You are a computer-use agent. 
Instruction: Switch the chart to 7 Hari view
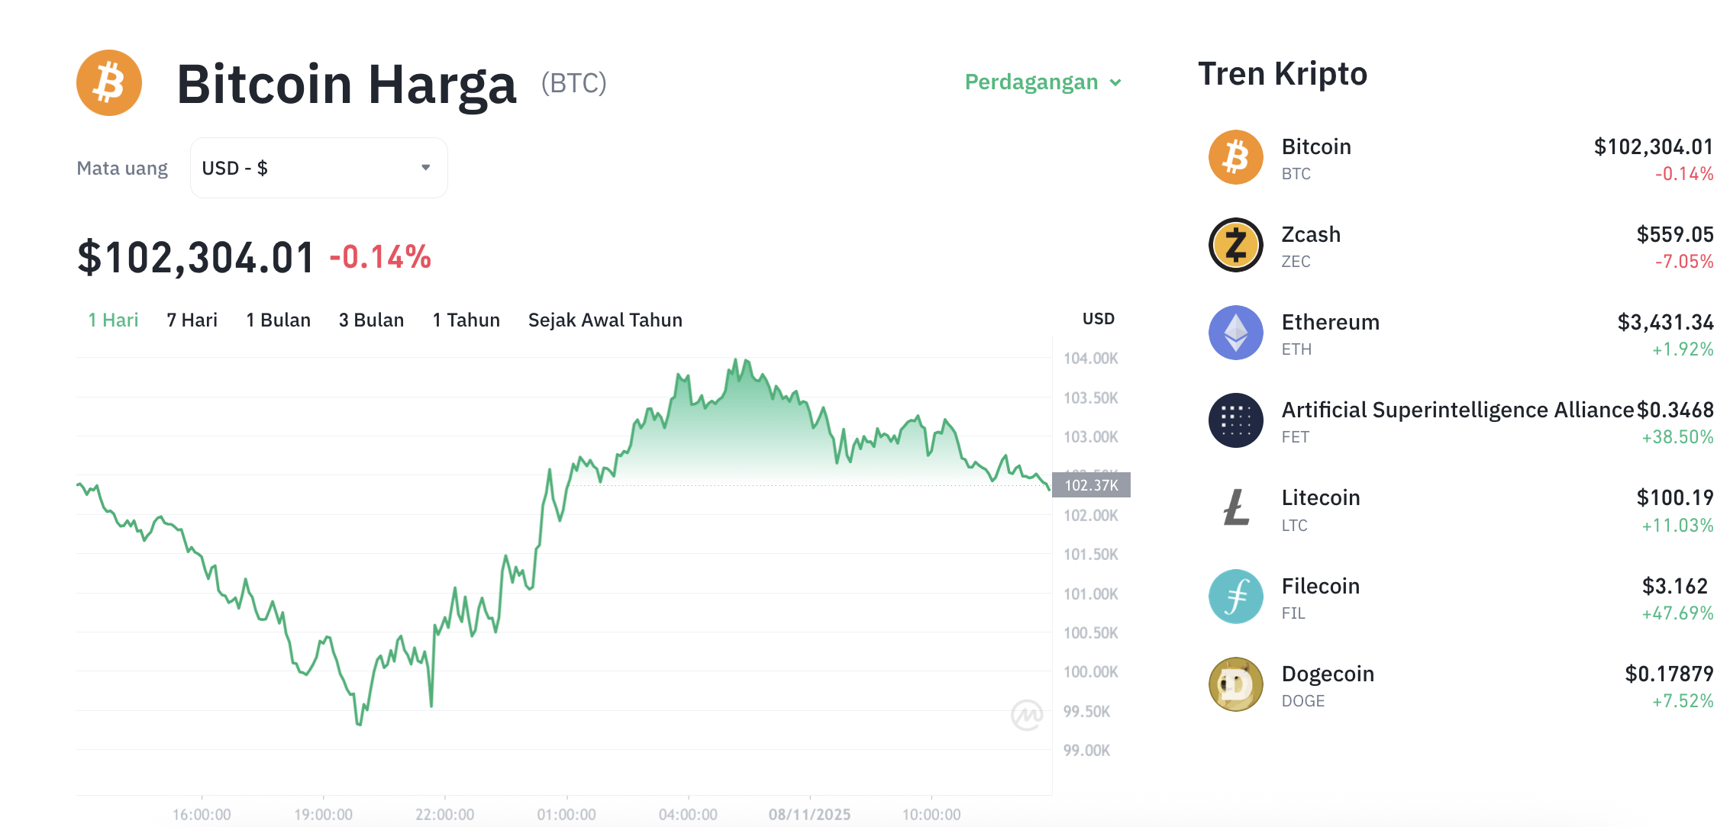(x=191, y=320)
